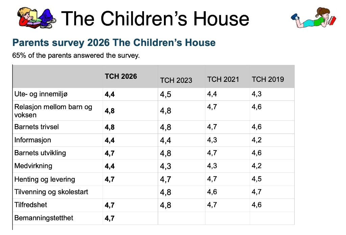Screen dimensions: 346x235
Task: Click the 'TCH 2021' column header
Action: click(223, 79)
